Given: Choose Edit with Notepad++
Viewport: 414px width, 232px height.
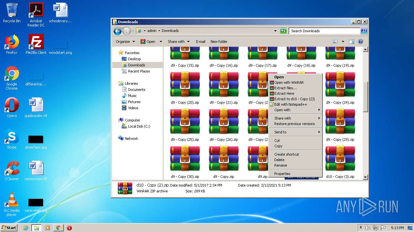Looking at the screenshot, I should (x=296, y=104).
